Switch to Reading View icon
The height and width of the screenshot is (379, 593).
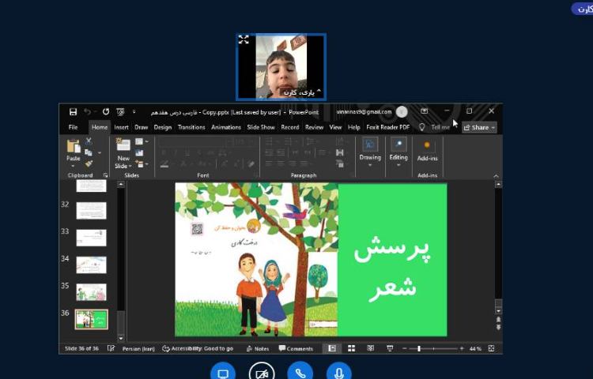(x=371, y=348)
